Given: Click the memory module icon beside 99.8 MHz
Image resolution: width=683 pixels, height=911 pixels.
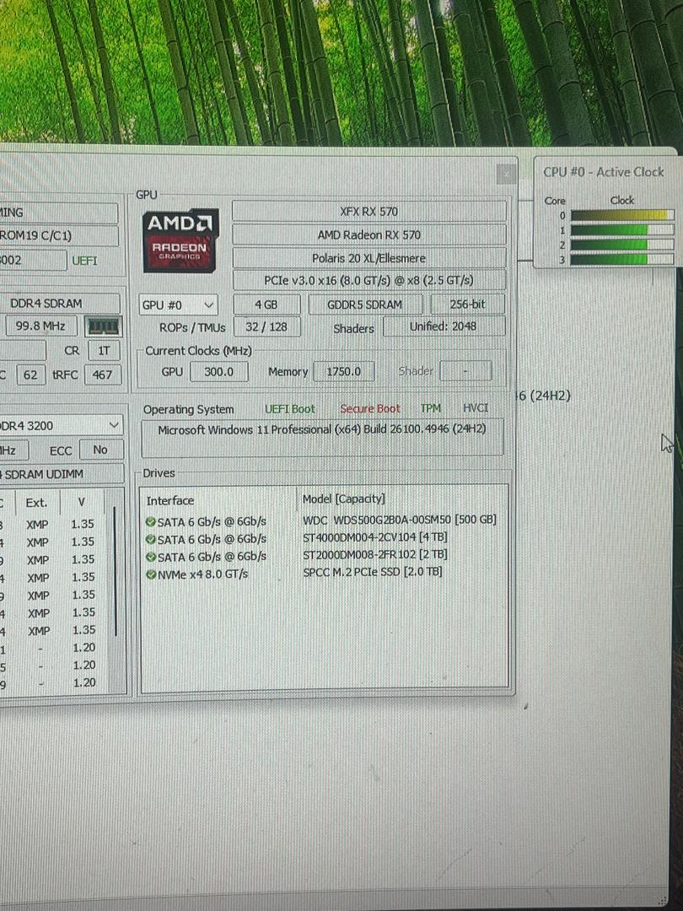Looking at the screenshot, I should (104, 326).
